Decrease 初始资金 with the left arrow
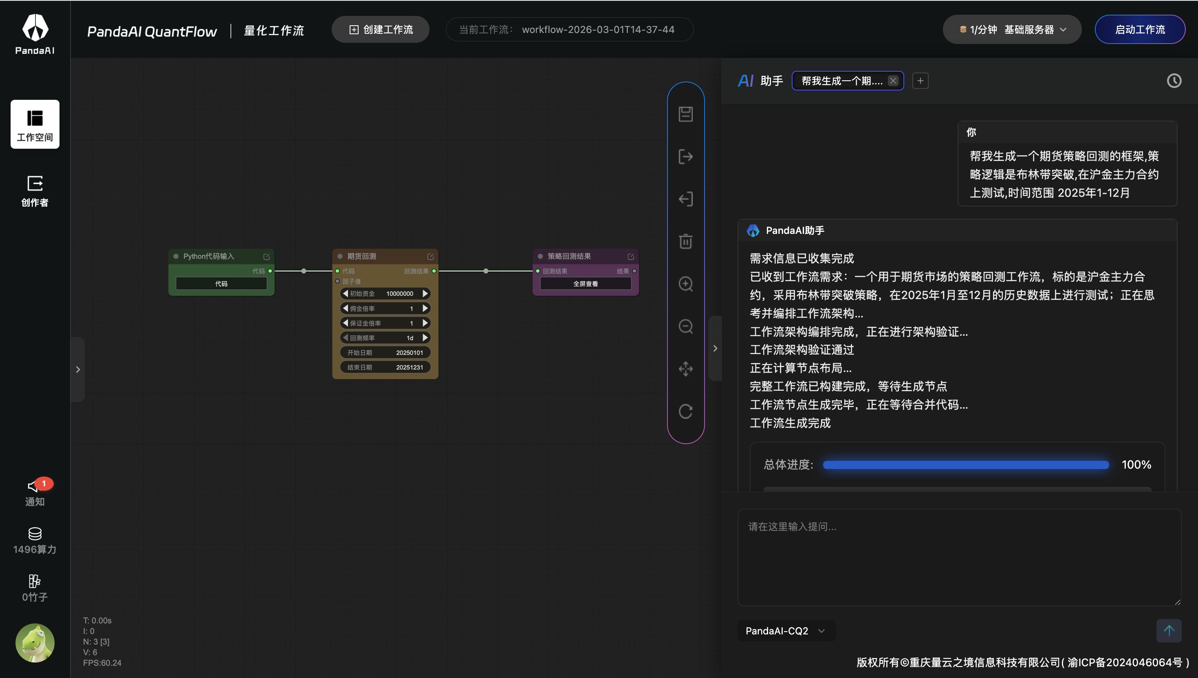 pos(346,293)
